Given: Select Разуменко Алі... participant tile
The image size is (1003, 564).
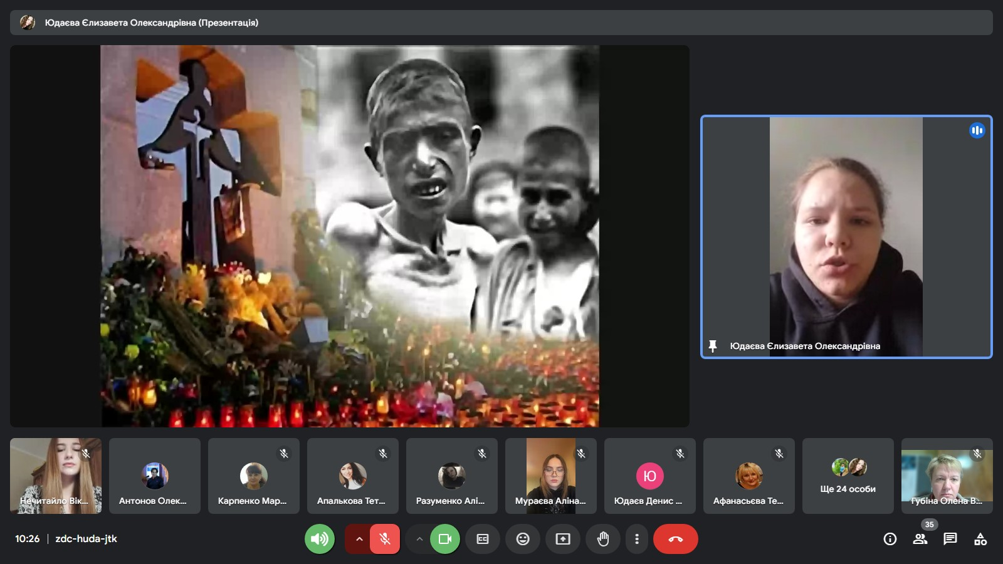Looking at the screenshot, I should [x=452, y=476].
